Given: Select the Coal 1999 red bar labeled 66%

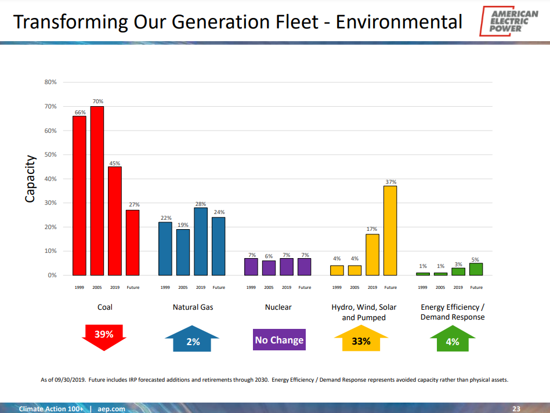Looking at the screenshot, I should pos(79,195).
